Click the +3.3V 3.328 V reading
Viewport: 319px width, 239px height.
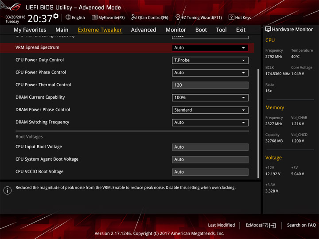(x=272, y=191)
